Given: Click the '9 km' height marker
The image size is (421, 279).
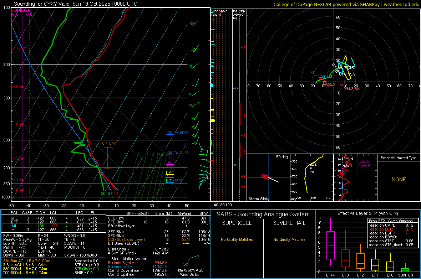Looking at the screenshot, I should pos(20,87).
